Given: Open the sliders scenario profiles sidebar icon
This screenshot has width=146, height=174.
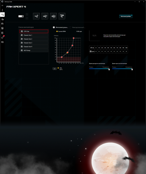Looking at the screenshot, I should click(2, 28).
